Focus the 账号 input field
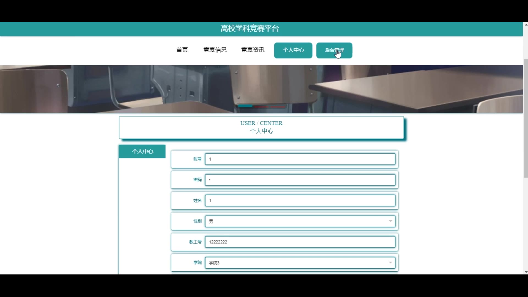 click(300, 159)
